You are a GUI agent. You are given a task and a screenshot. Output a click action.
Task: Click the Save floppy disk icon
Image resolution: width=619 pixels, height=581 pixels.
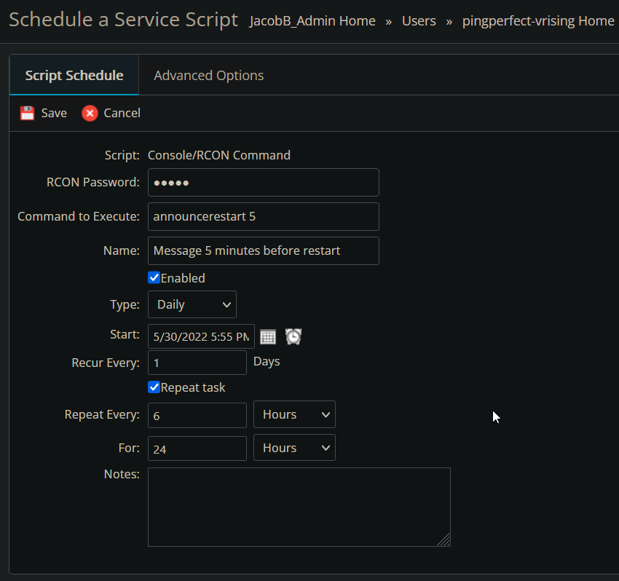point(27,113)
